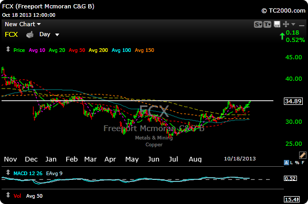Select the Avg 50 red moving average label
The width and height of the screenshot is (308, 204).
pos(77,50)
